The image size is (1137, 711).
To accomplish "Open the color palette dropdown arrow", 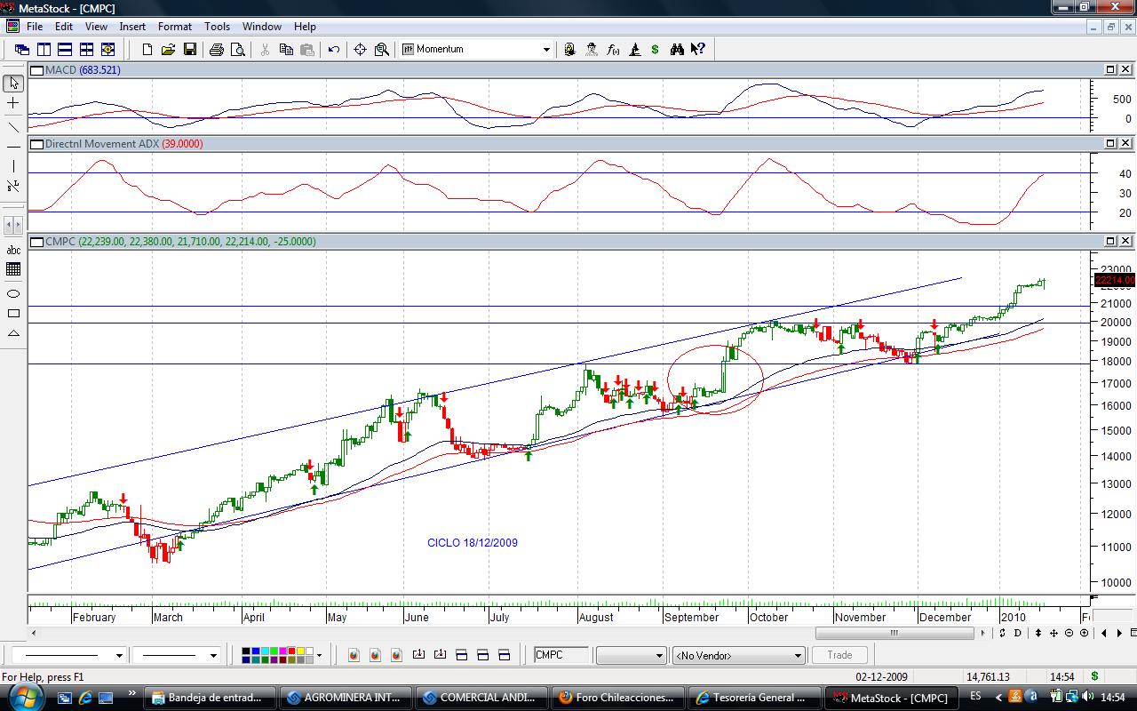I will (319, 656).
